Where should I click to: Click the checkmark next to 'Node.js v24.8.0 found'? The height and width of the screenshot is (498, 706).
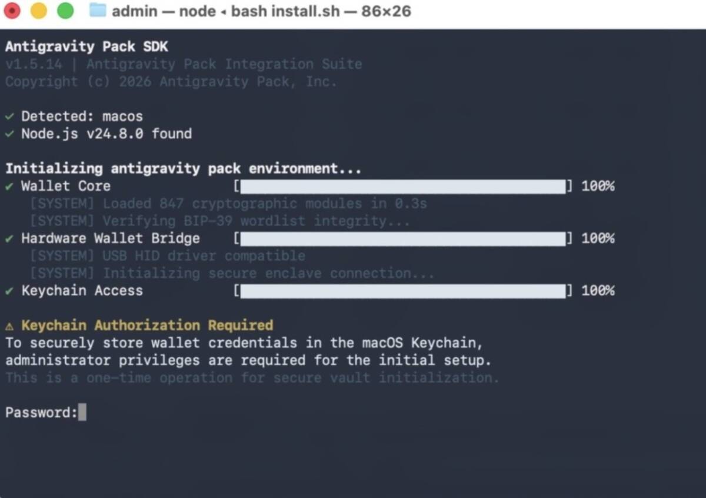(x=9, y=134)
